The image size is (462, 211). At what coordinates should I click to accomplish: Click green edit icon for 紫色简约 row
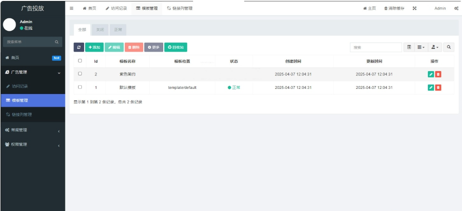click(431, 74)
